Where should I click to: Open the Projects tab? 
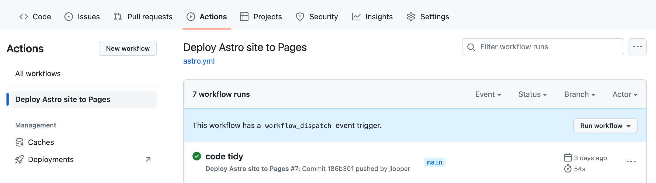(x=261, y=17)
